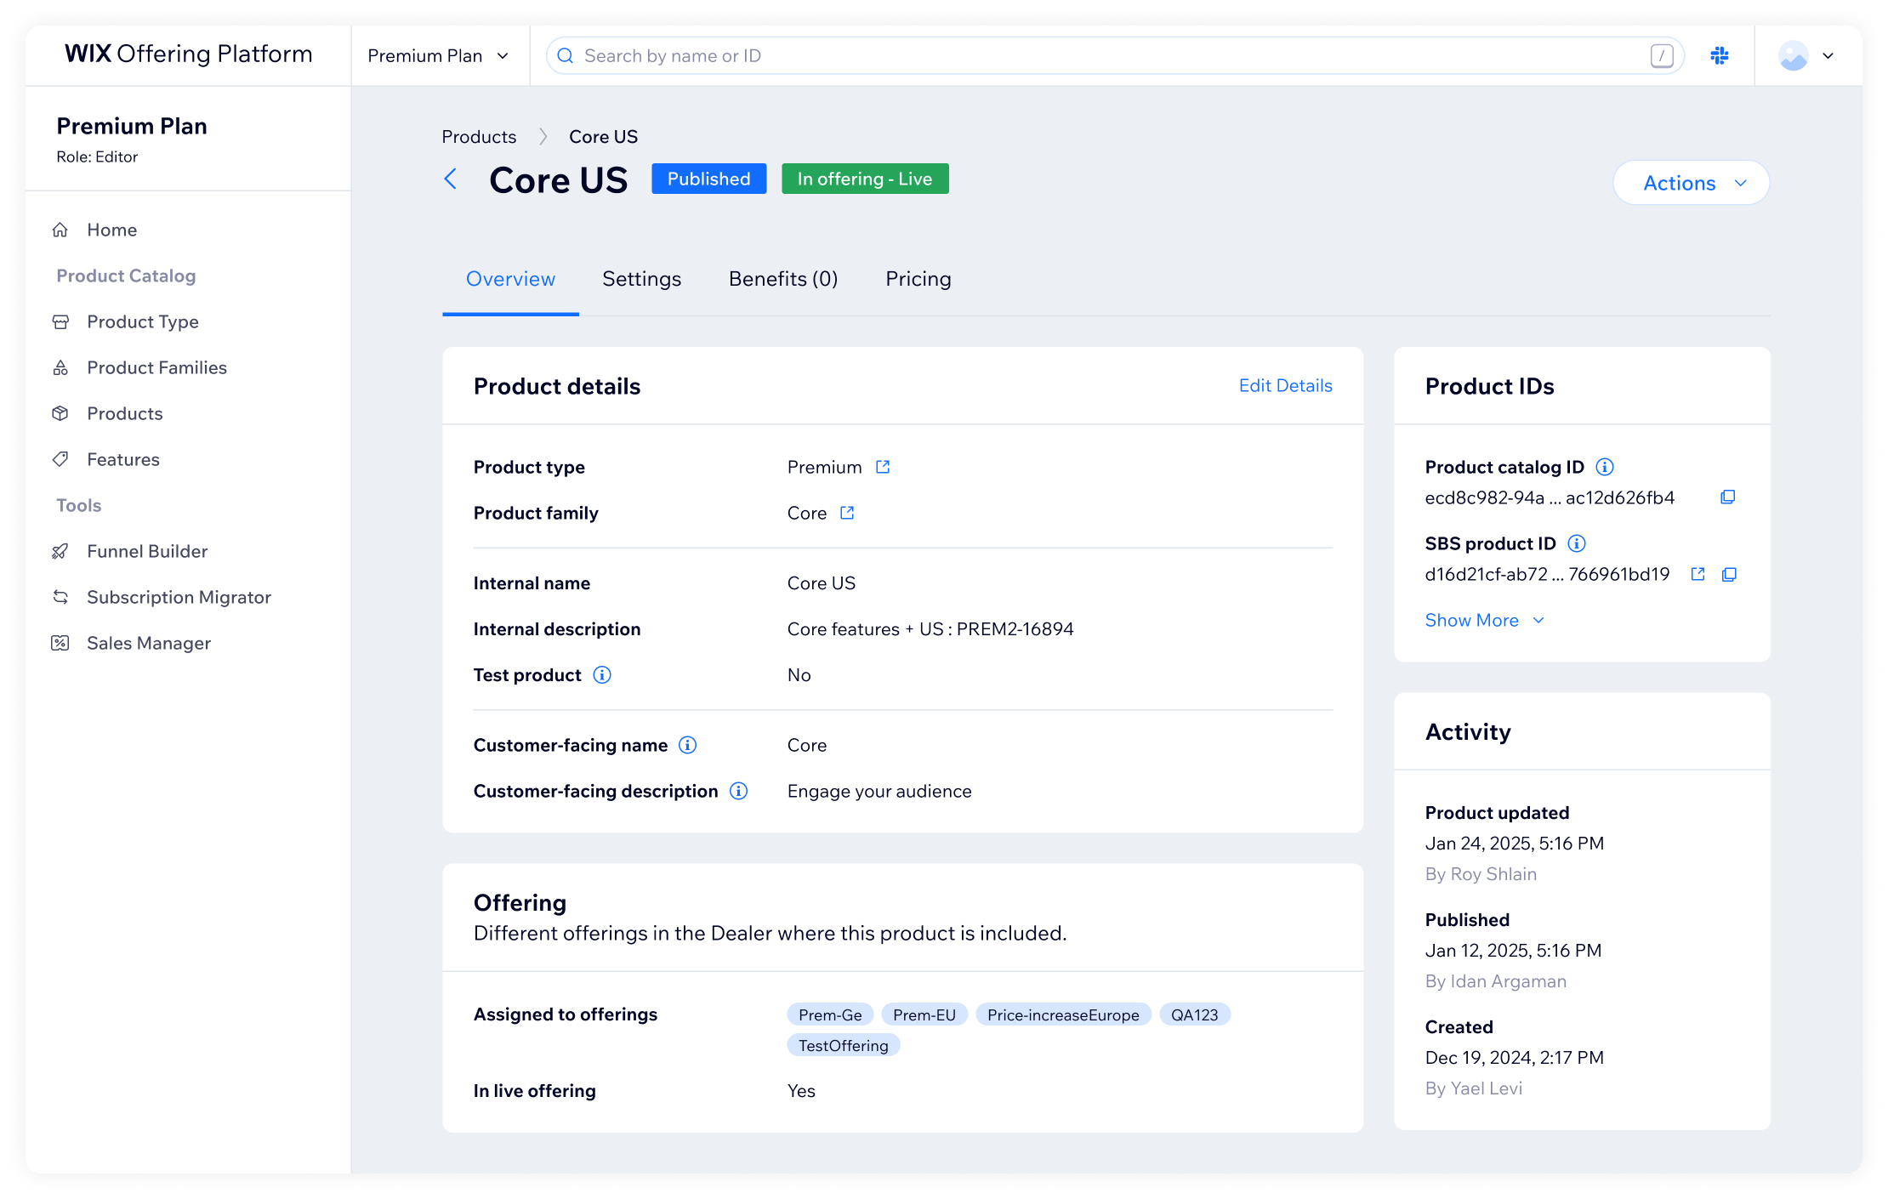
Task: Open the Pricing tab
Action: [x=918, y=279]
